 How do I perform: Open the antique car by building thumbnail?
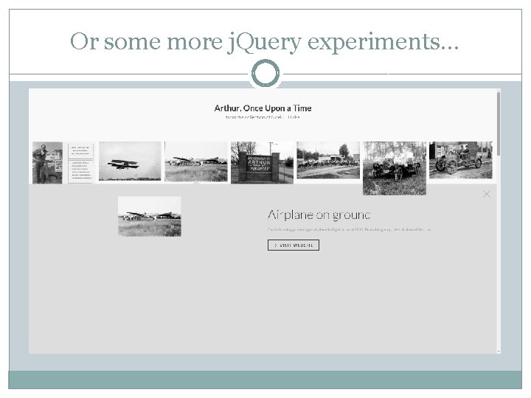[460, 160]
